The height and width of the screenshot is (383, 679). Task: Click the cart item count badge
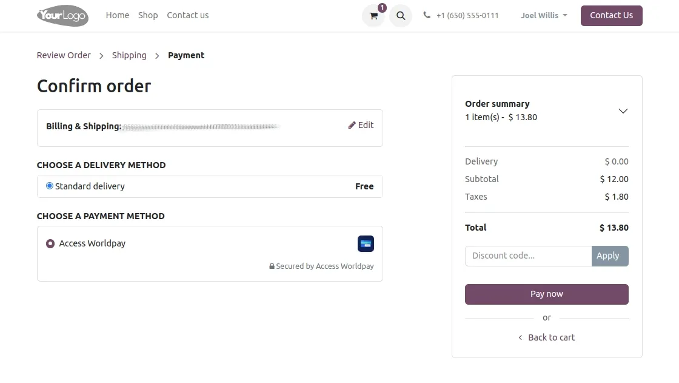[x=381, y=8]
